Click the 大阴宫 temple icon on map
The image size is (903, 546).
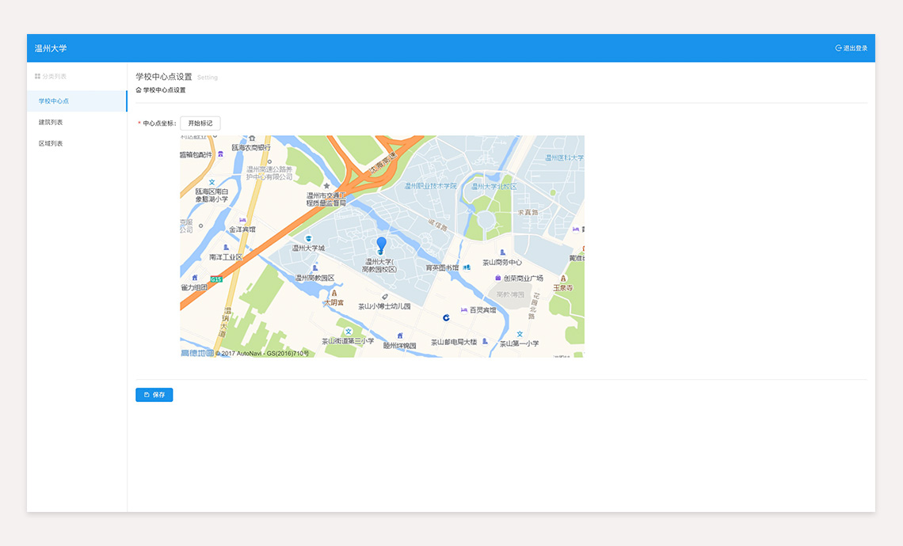(x=333, y=293)
